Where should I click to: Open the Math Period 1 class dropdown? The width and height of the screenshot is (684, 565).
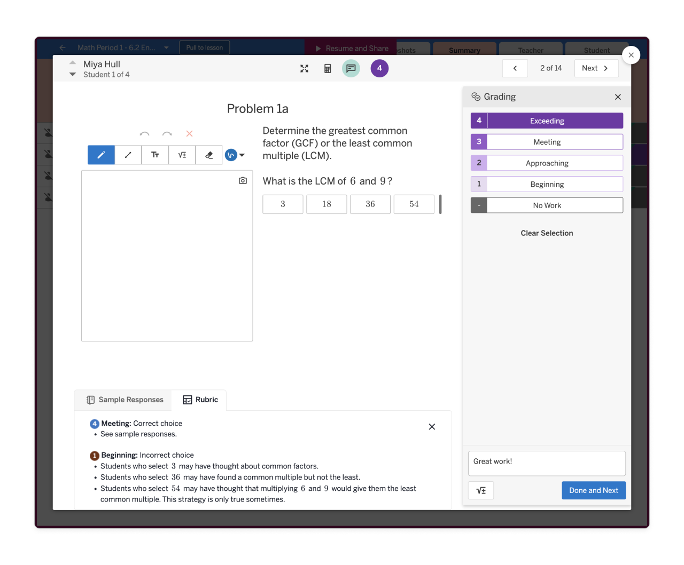166,47
